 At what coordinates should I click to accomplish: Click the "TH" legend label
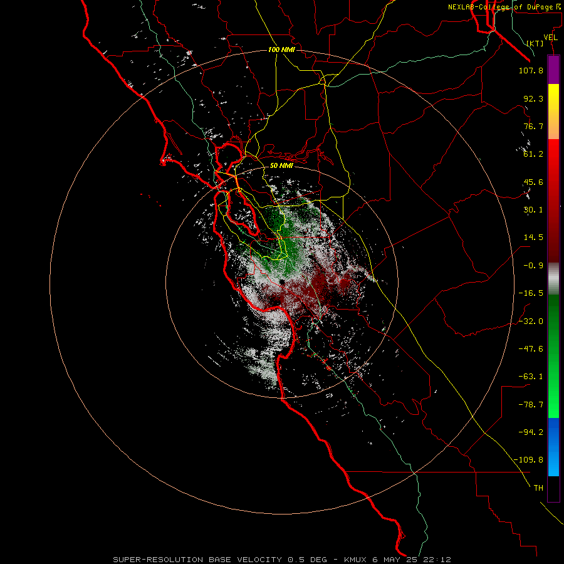(538, 488)
